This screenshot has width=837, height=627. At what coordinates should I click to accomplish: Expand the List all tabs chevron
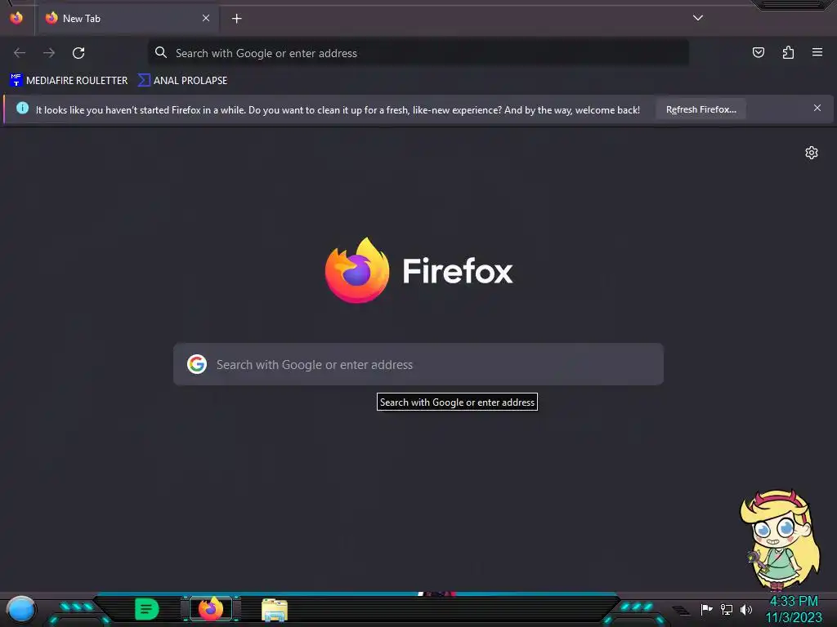[698, 18]
